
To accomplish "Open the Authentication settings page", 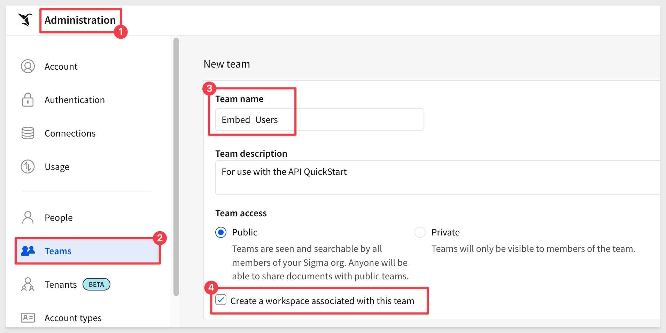I will tap(75, 100).
